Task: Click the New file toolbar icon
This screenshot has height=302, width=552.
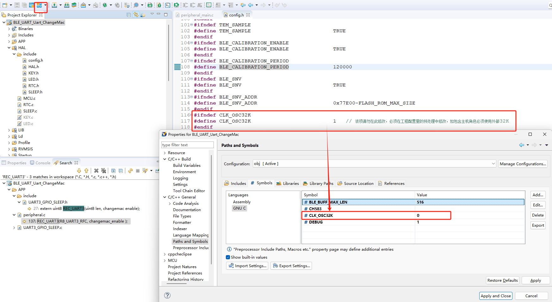Action: [x=5, y=5]
